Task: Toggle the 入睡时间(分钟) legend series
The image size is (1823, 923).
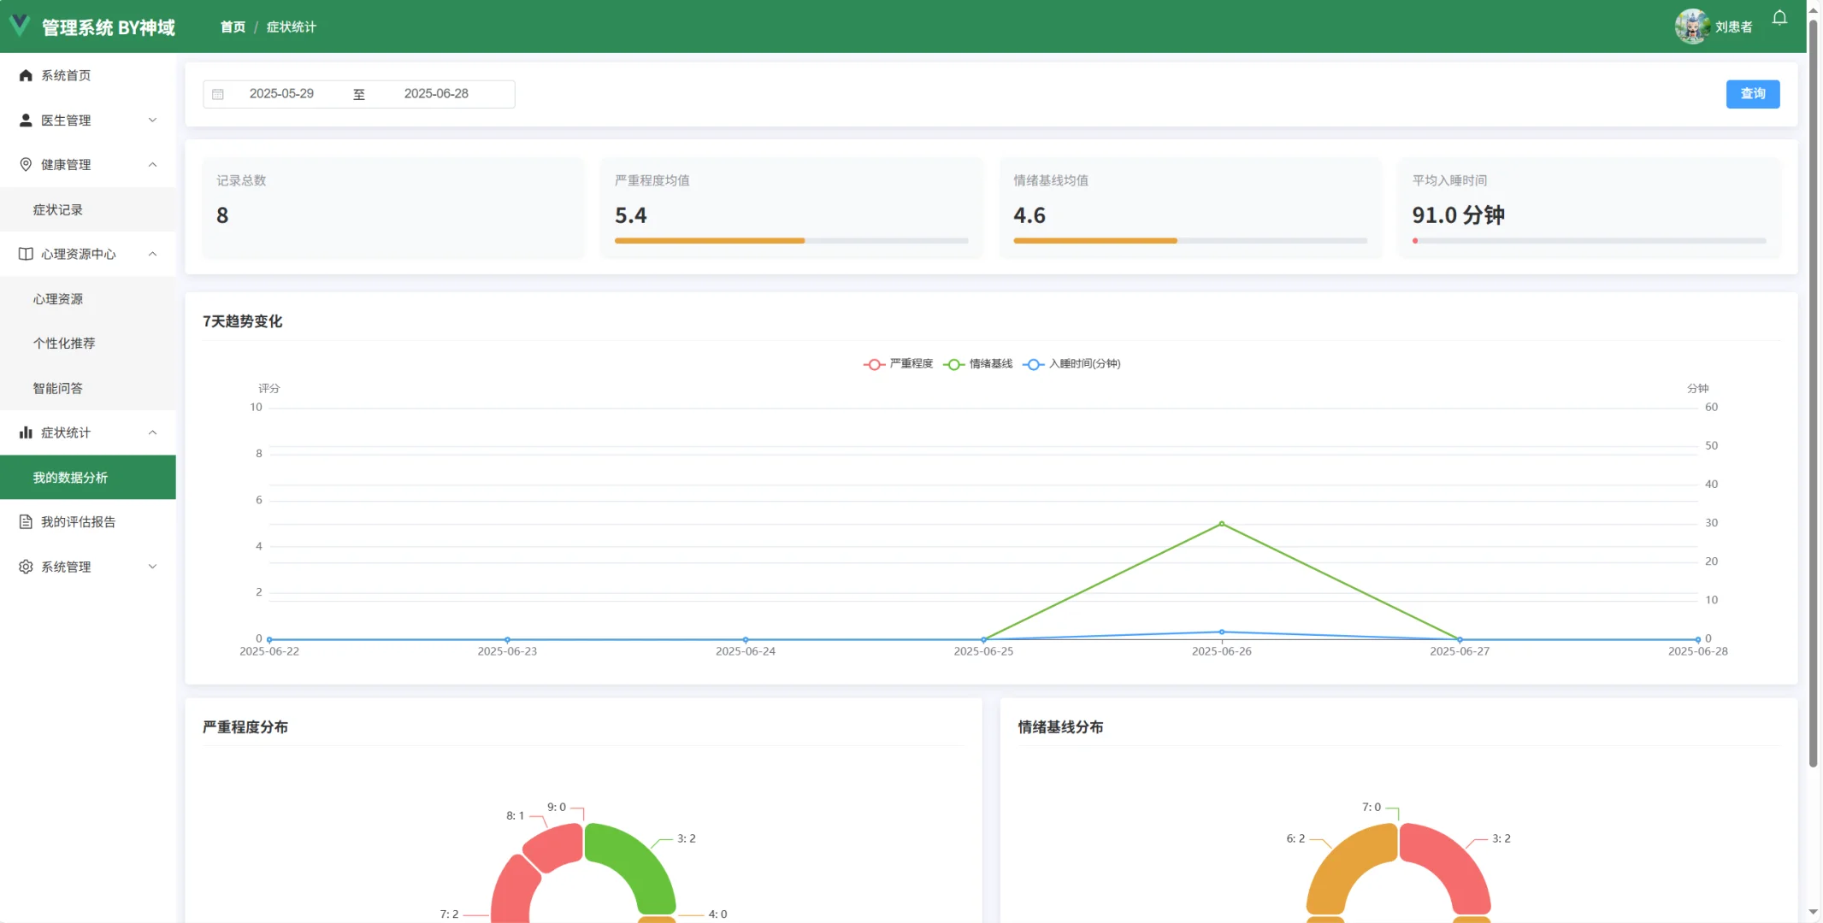Action: click(x=1071, y=363)
